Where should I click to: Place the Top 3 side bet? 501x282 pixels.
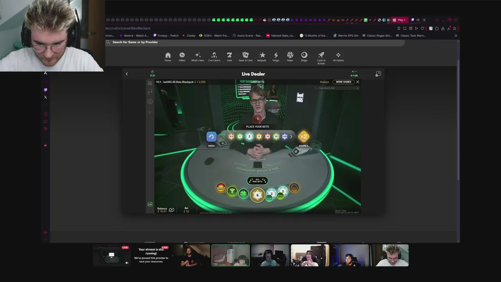232,192
